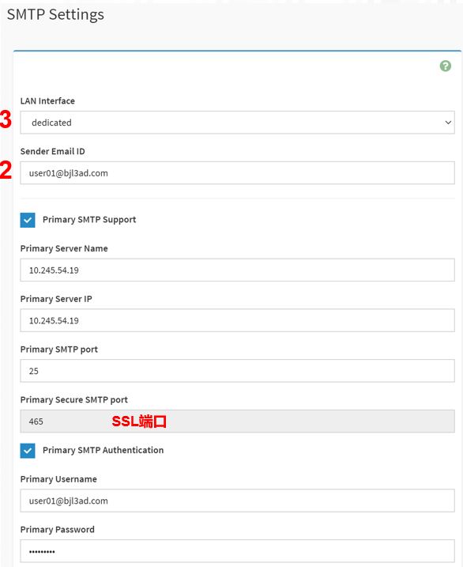This screenshot has width=463, height=567.
Task: Click the LAN Interface label
Action: point(47,101)
